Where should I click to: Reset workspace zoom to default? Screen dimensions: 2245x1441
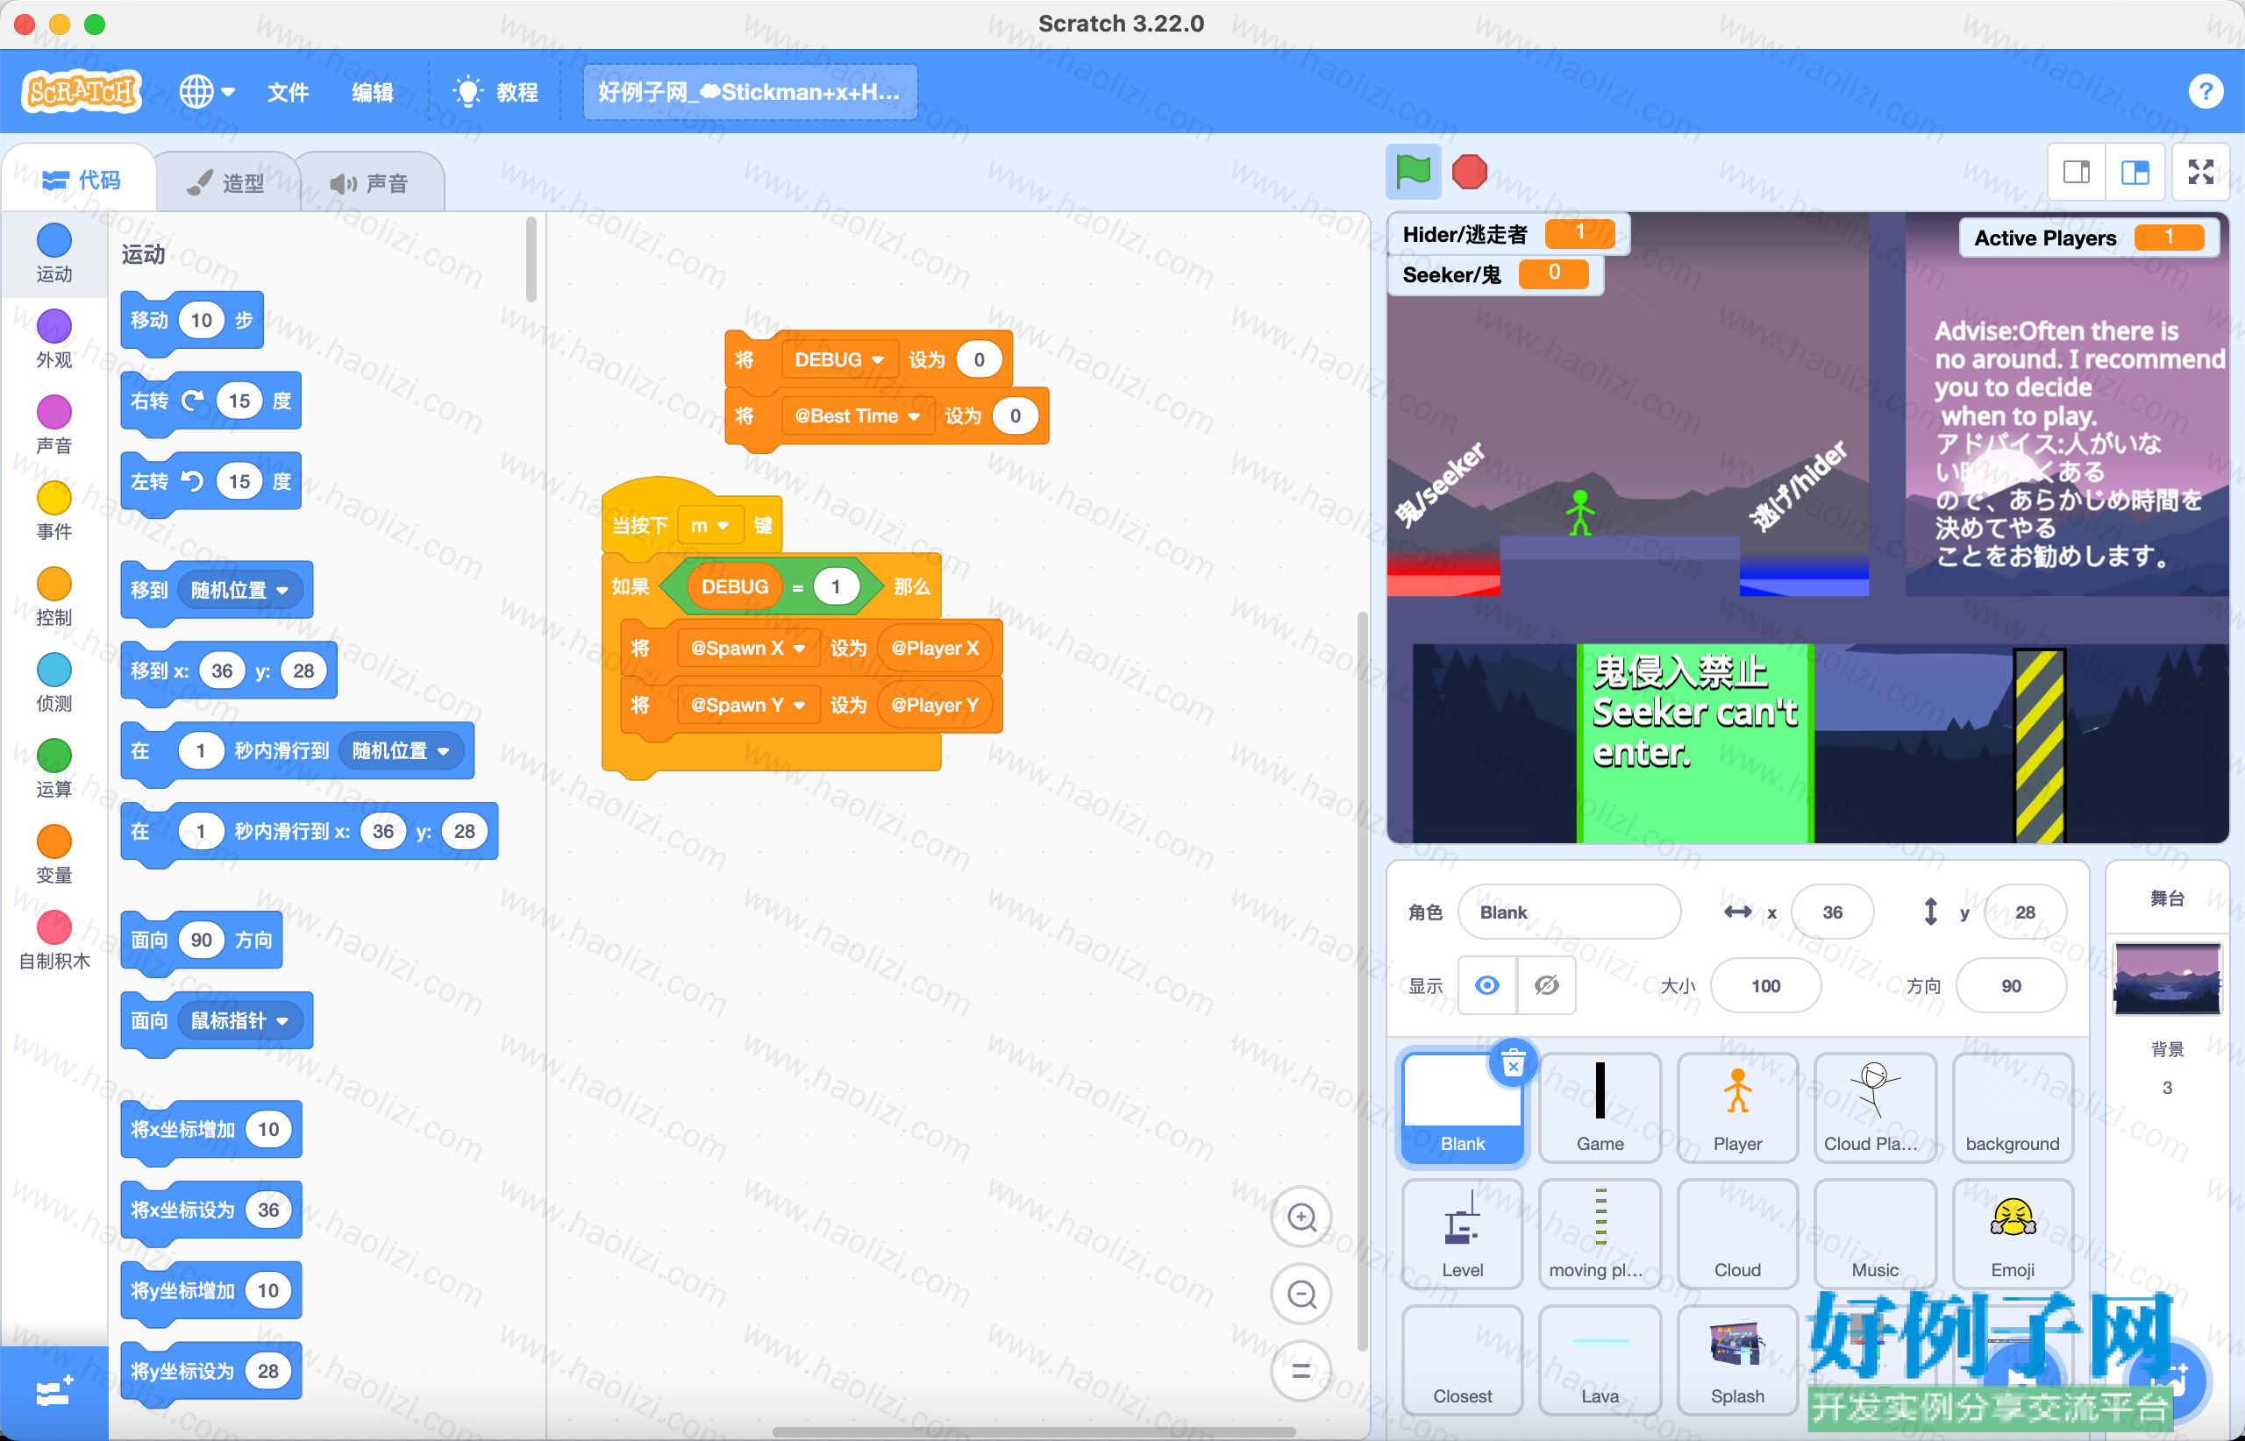(1301, 1371)
